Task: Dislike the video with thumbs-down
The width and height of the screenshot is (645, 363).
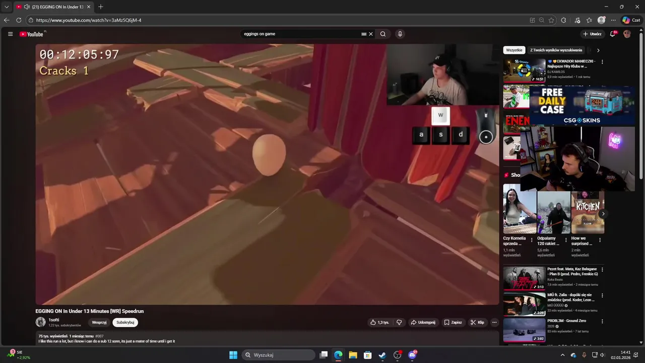Action: tap(399, 322)
